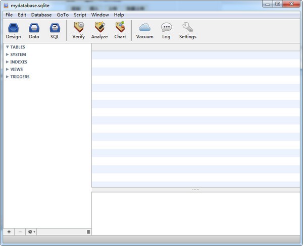Click the Analyze toolbar icon

coord(99,27)
